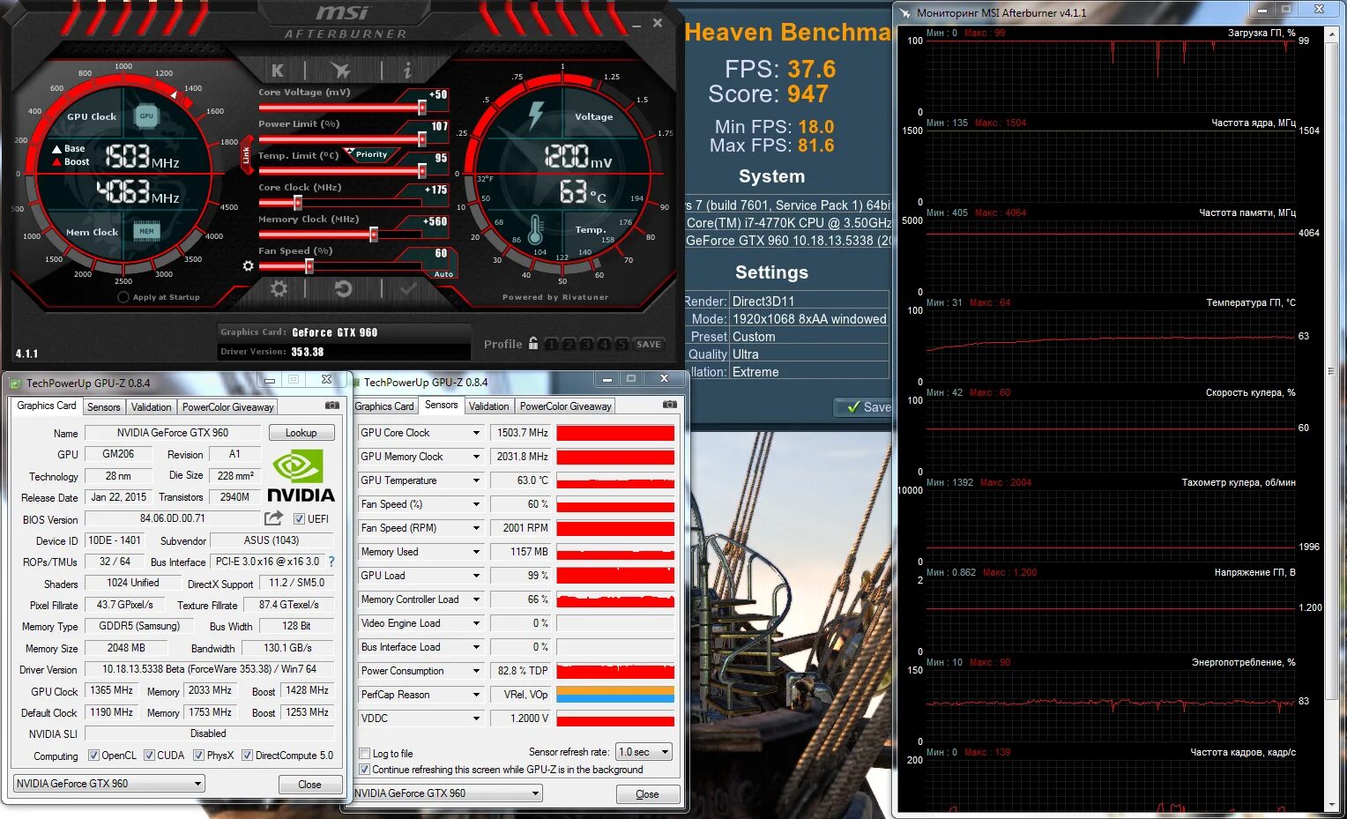Image resolution: width=1347 pixels, height=819 pixels.
Task: Click the NVIDIA logo in GPU-Z
Action: click(x=301, y=476)
